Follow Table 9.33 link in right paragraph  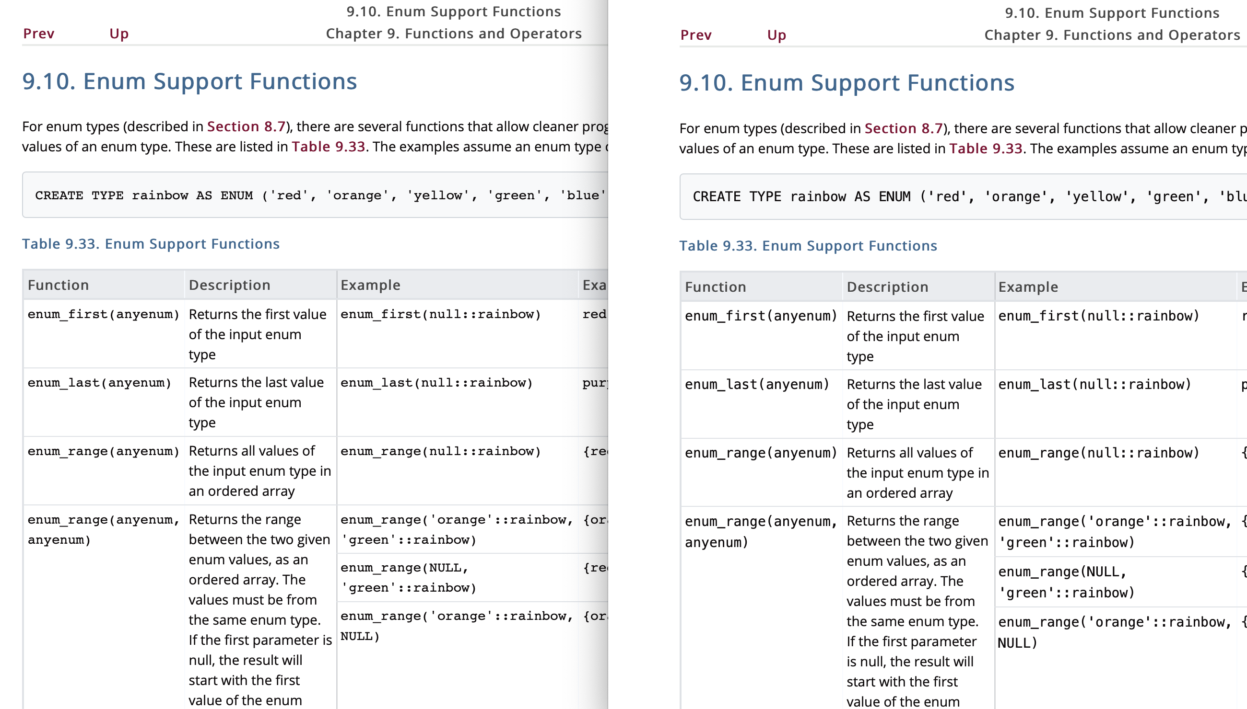click(985, 149)
